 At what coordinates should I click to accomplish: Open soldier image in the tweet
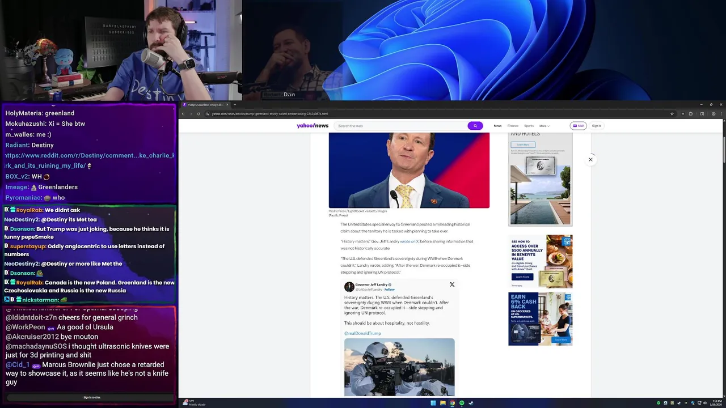tap(399, 367)
